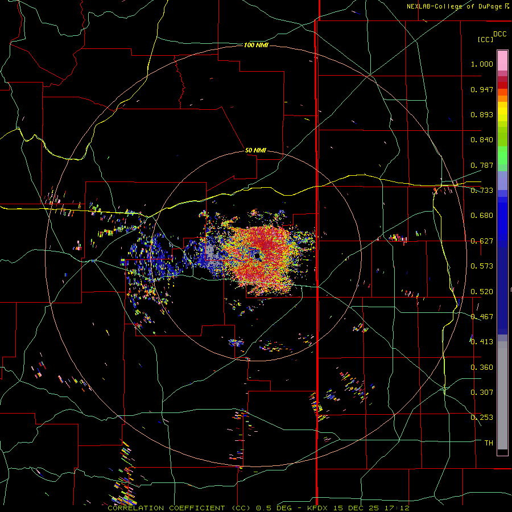The height and width of the screenshot is (512, 512).
Task: Click the 0.413 color scale value
Action: [x=482, y=342]
